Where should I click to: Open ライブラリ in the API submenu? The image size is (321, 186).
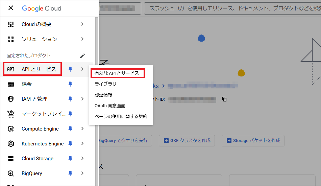point(105,84)
